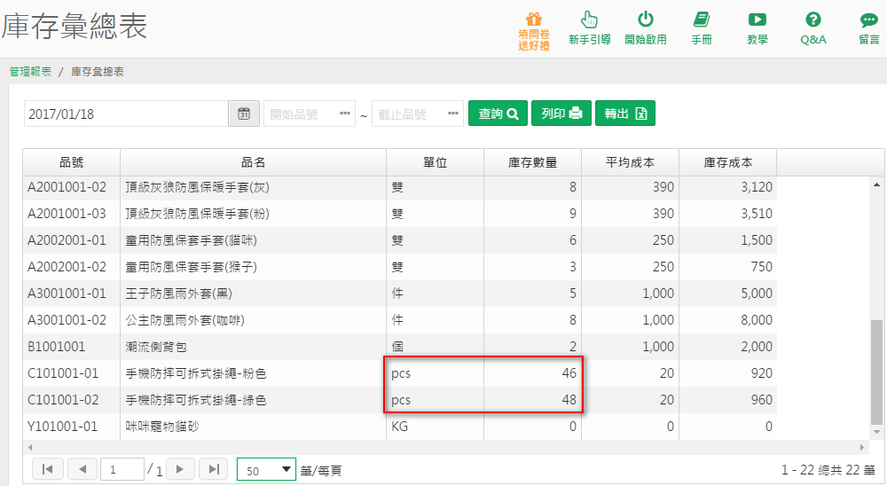Viewport: 887px width, 486px height.
Task: Open the 截止品號 lookup ellipsis
Action: [x=453, y=114]
